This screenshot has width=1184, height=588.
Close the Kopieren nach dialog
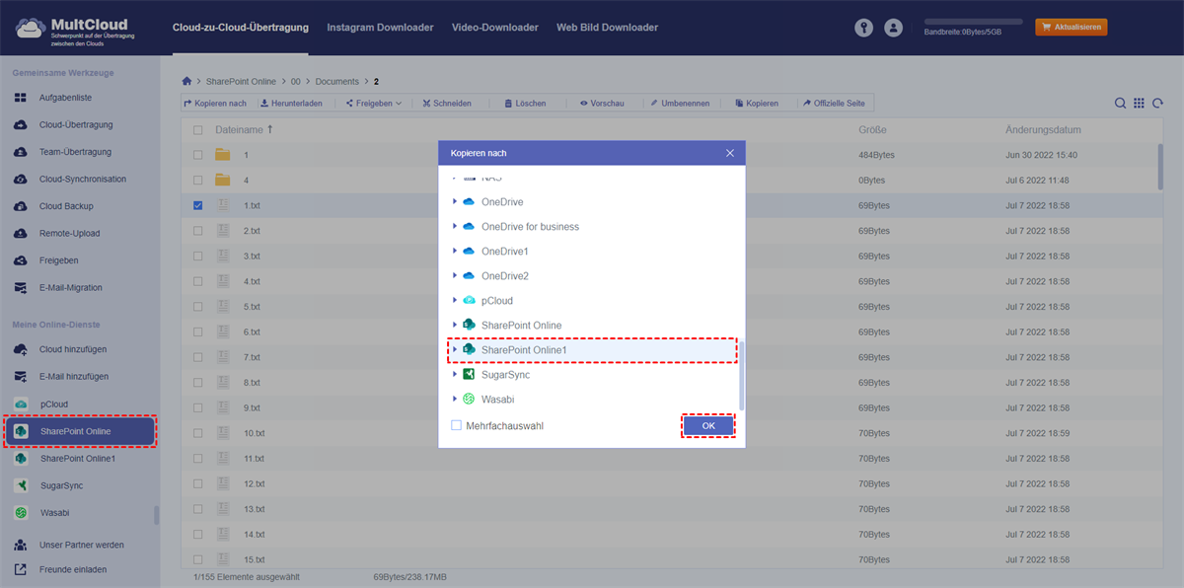pos(730,153)
